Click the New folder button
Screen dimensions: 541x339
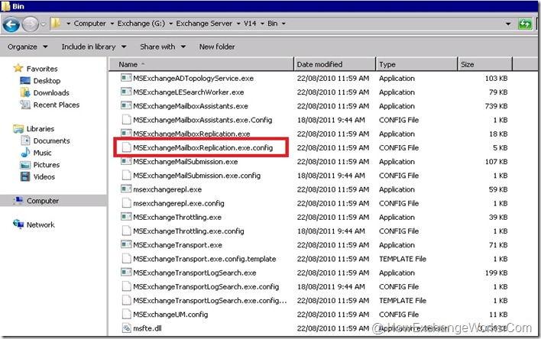click(x=217, y=47)
